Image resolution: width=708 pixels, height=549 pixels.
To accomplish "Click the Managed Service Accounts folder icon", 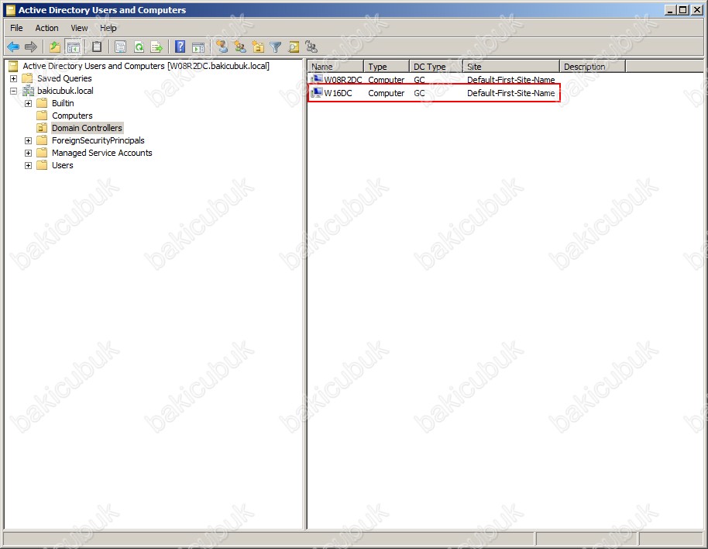I will pos(42,154).
